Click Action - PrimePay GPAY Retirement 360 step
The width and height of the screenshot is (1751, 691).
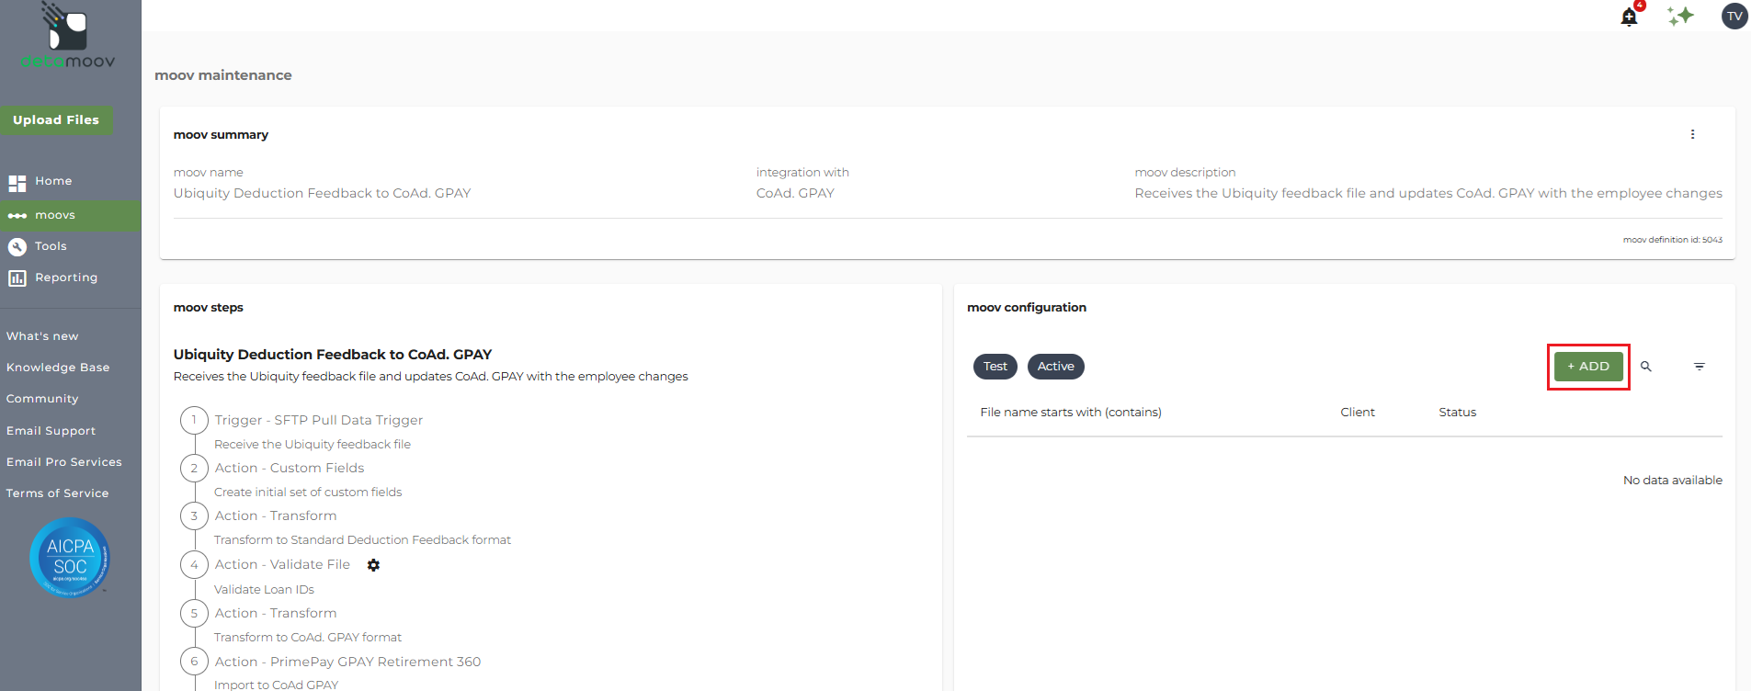[x=347, y=662]
